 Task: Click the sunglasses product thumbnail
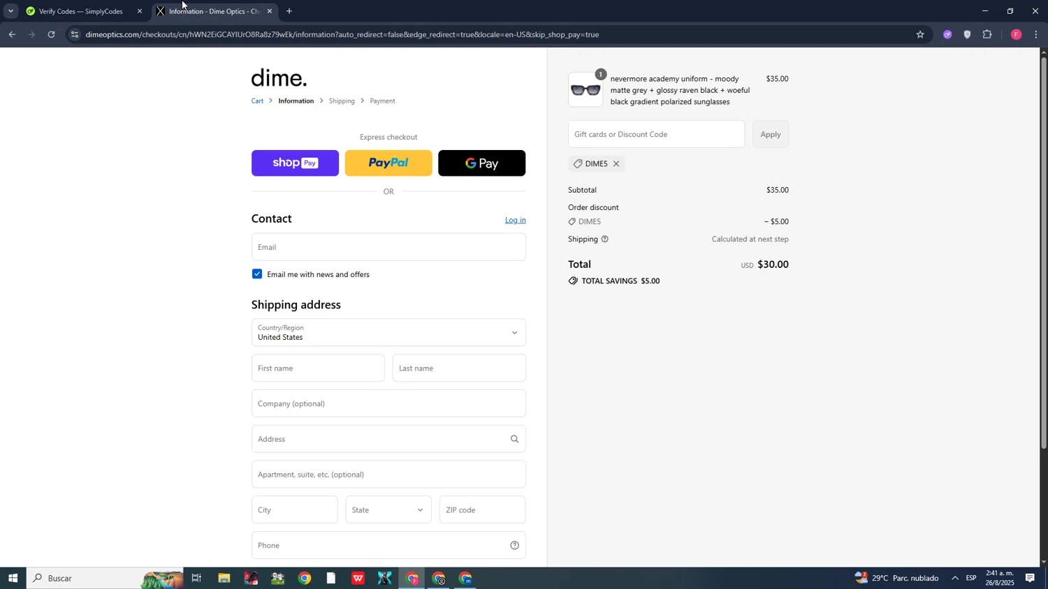pos(585,90)
